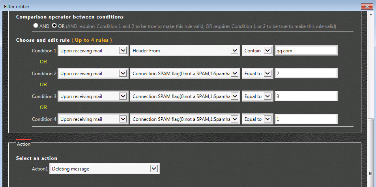Open Condition 4 'Upon receiving mail' dropdown
This screenshot has height=187, width=376.
92,119
